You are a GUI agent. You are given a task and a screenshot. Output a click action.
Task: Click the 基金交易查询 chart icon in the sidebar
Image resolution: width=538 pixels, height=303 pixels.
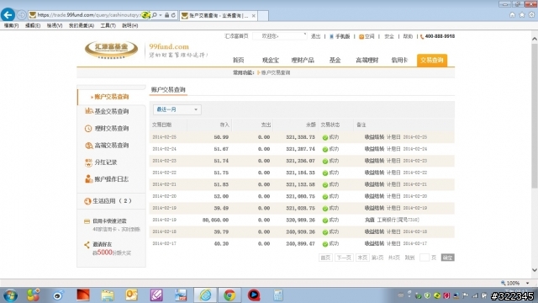88,111
